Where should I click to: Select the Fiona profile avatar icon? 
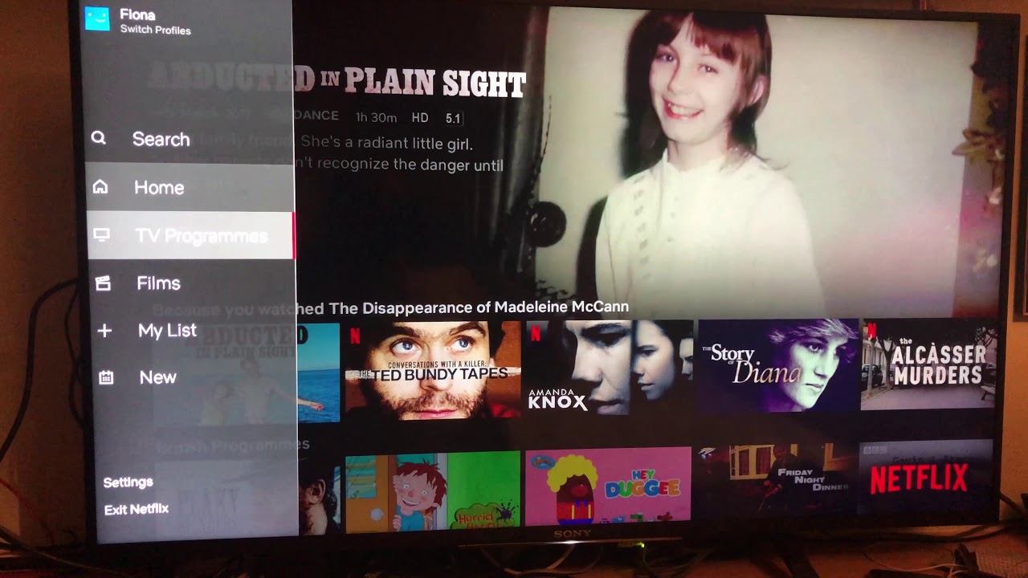(96, 18)
